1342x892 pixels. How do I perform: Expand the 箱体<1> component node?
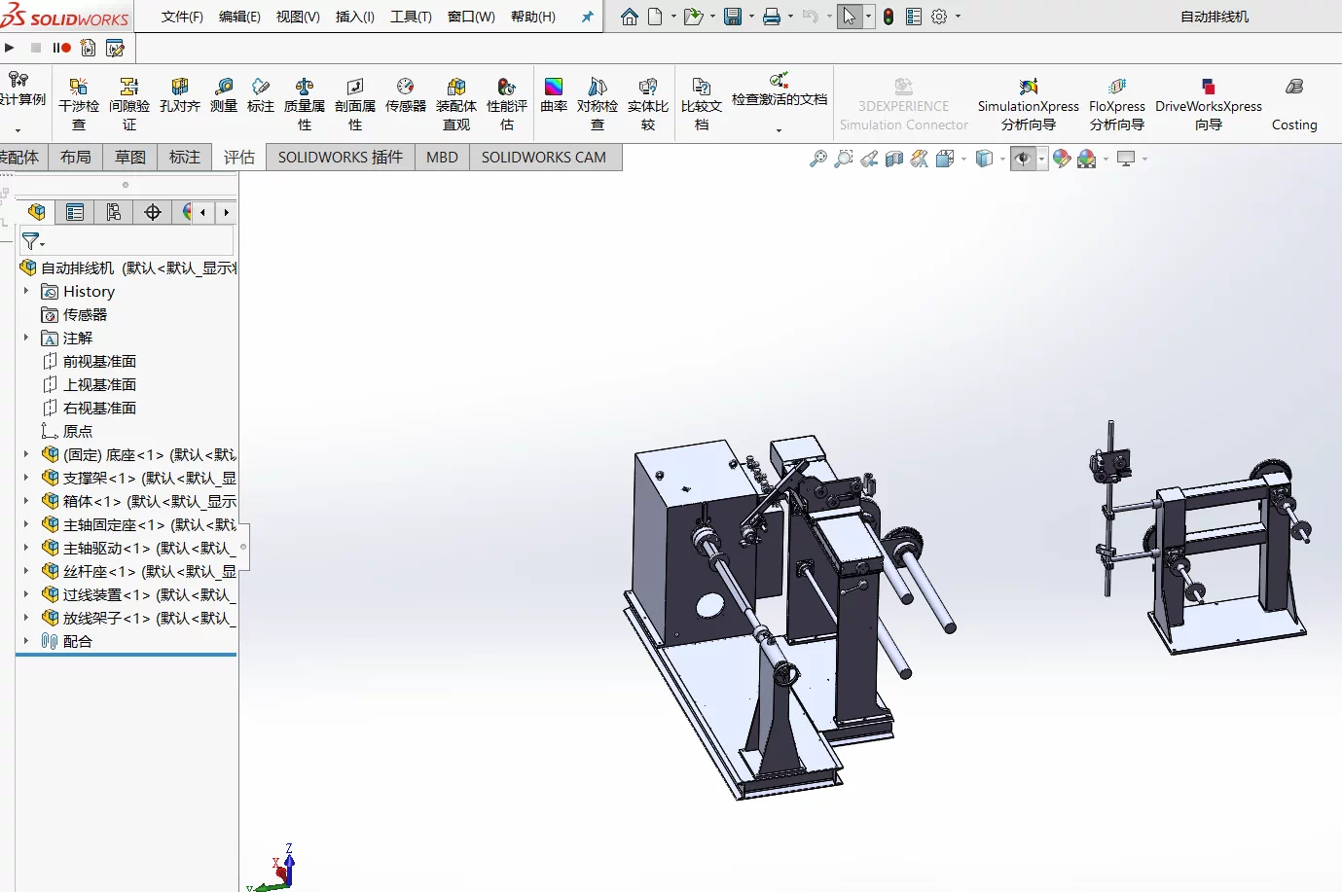(26, 501)
